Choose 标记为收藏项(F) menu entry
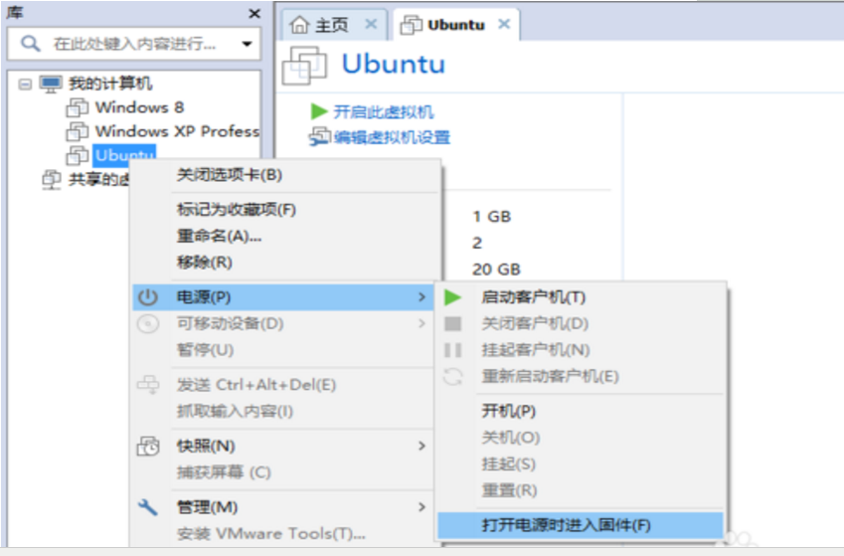The image size is (844, 556). (237, 209)
